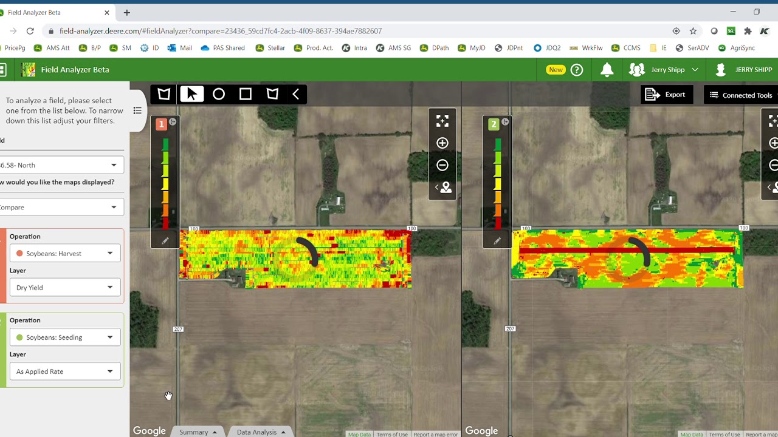The image size is (778, 437).
Task: Open the Connected Tools menu
Action: pos(741,95)
